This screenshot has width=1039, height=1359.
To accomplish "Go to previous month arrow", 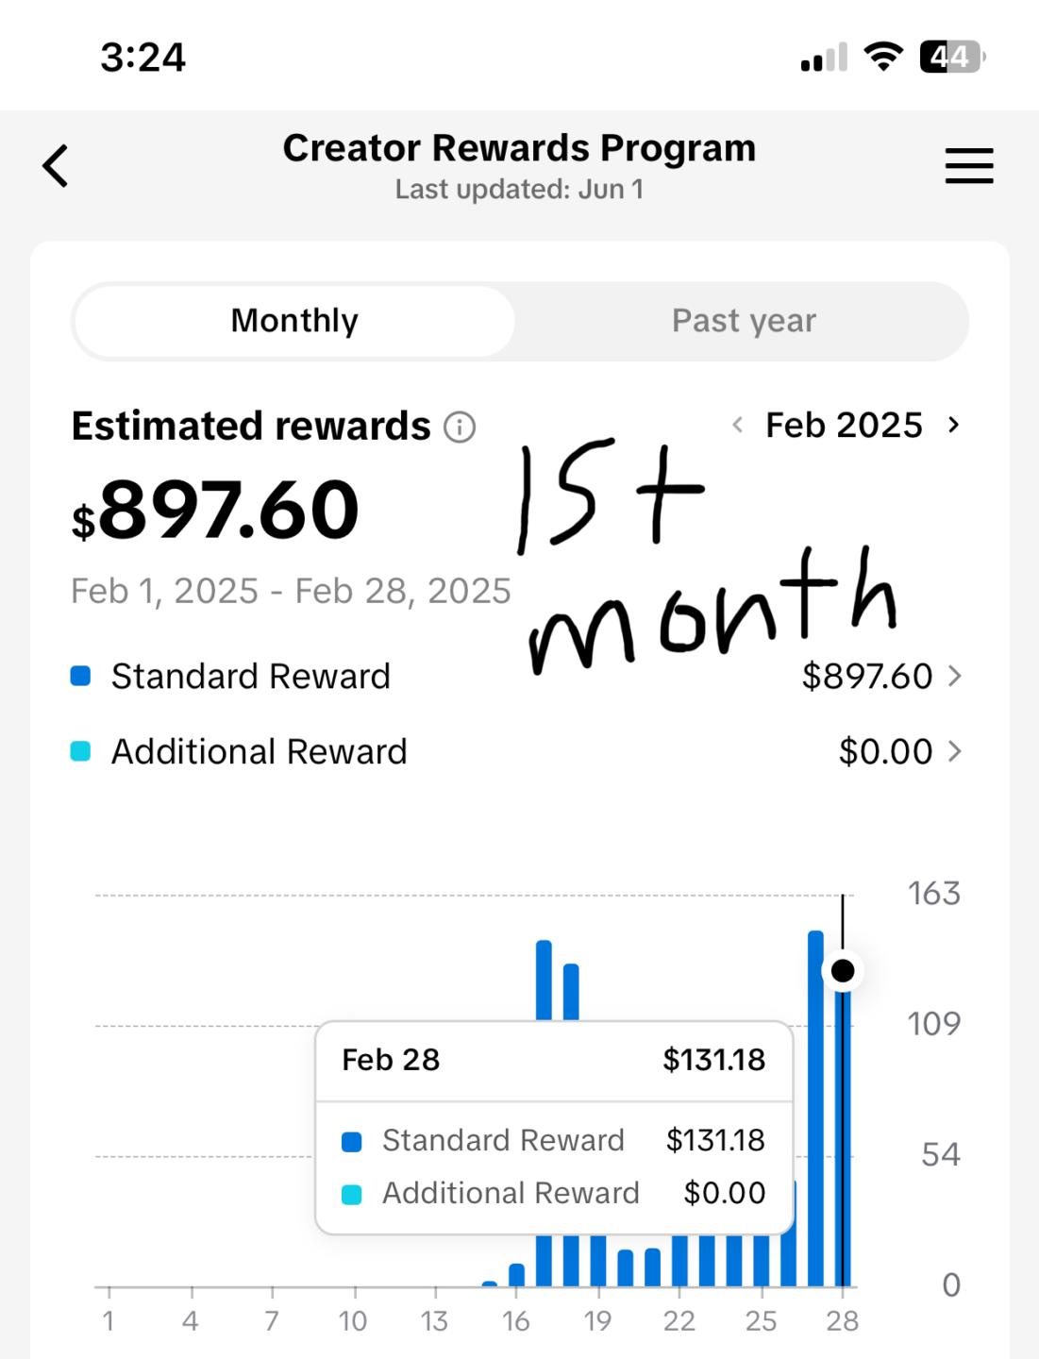I will pos(738,426).
